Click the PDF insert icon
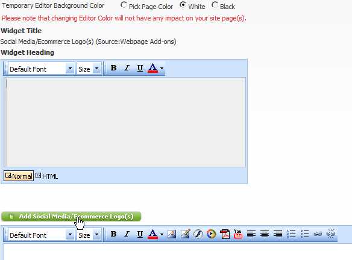Image resolution: width=352 pixels, height=260 pixels. tap(225, 234)
